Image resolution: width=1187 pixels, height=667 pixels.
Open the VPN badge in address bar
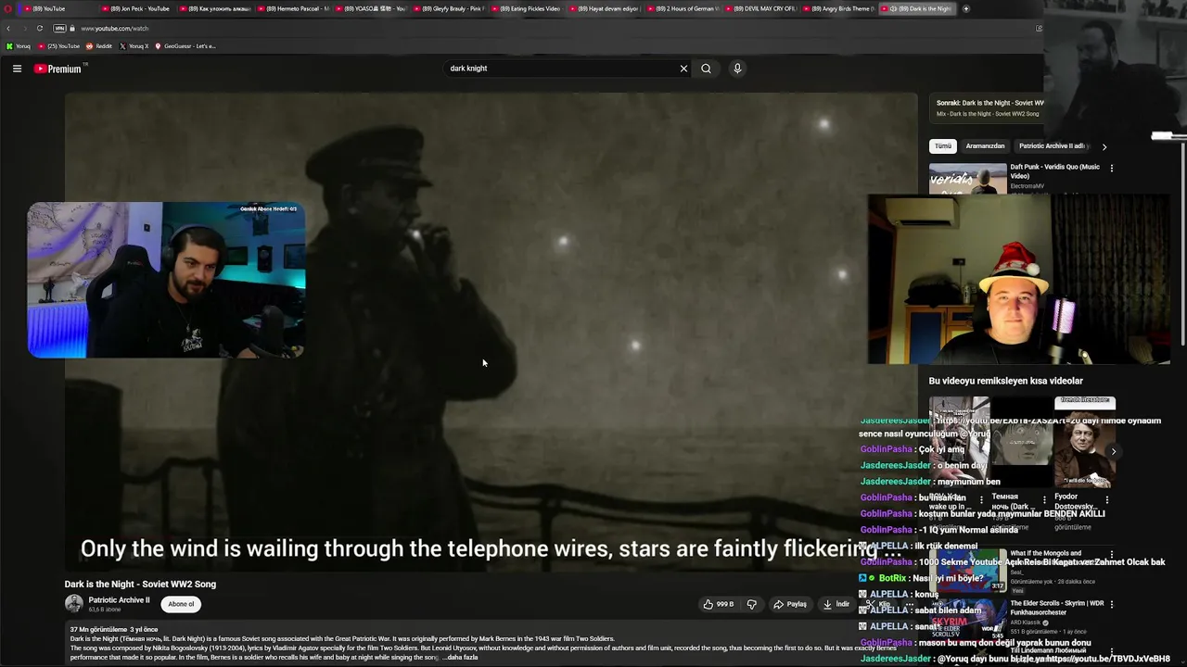[59, 29]
